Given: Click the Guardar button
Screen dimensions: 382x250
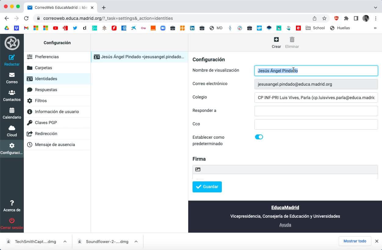Looking at the screenshot, I should click(x=207, y=187).
